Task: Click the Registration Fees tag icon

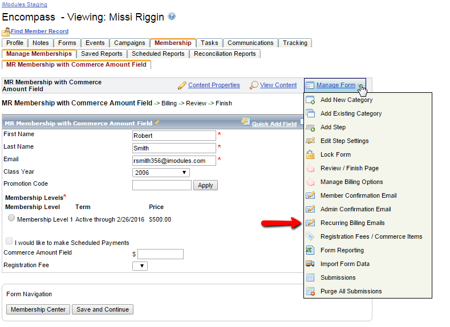Action: [x=310, y=236]
